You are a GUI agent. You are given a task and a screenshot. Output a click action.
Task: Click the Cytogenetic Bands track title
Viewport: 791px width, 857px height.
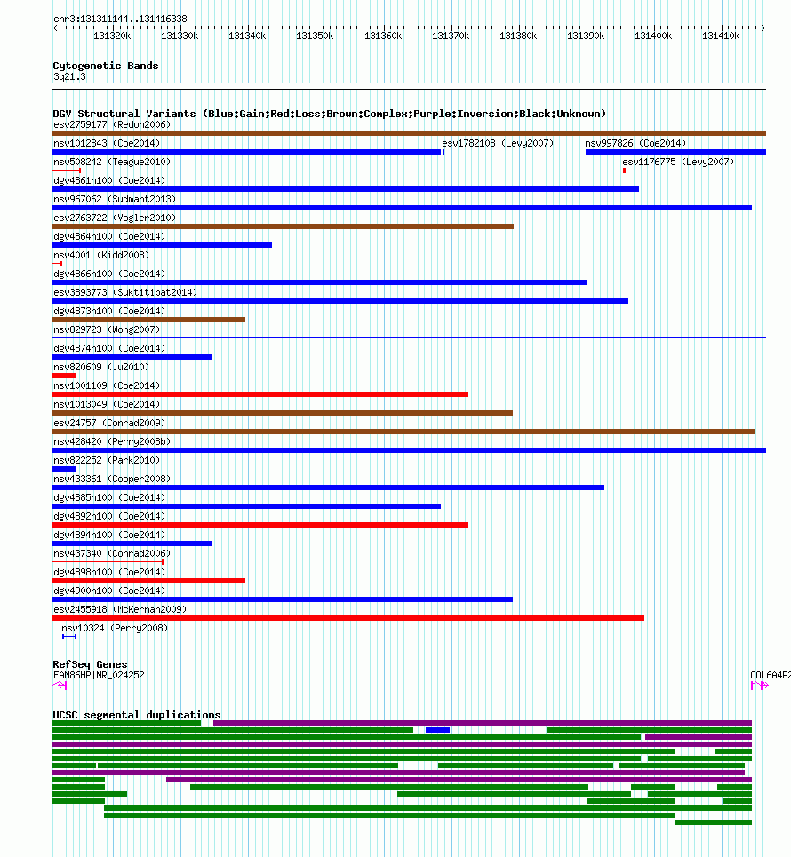click(106, 66)
